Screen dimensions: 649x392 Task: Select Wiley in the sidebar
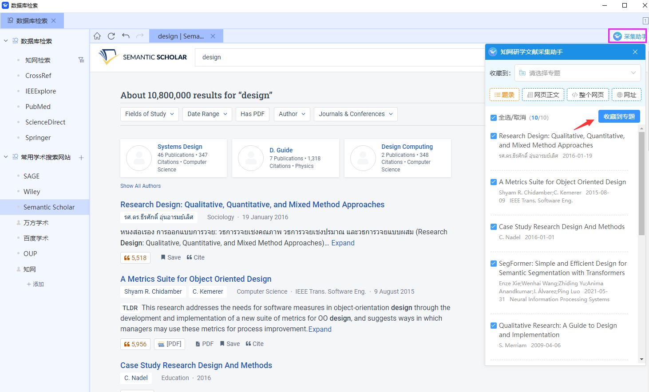[32, 192]
